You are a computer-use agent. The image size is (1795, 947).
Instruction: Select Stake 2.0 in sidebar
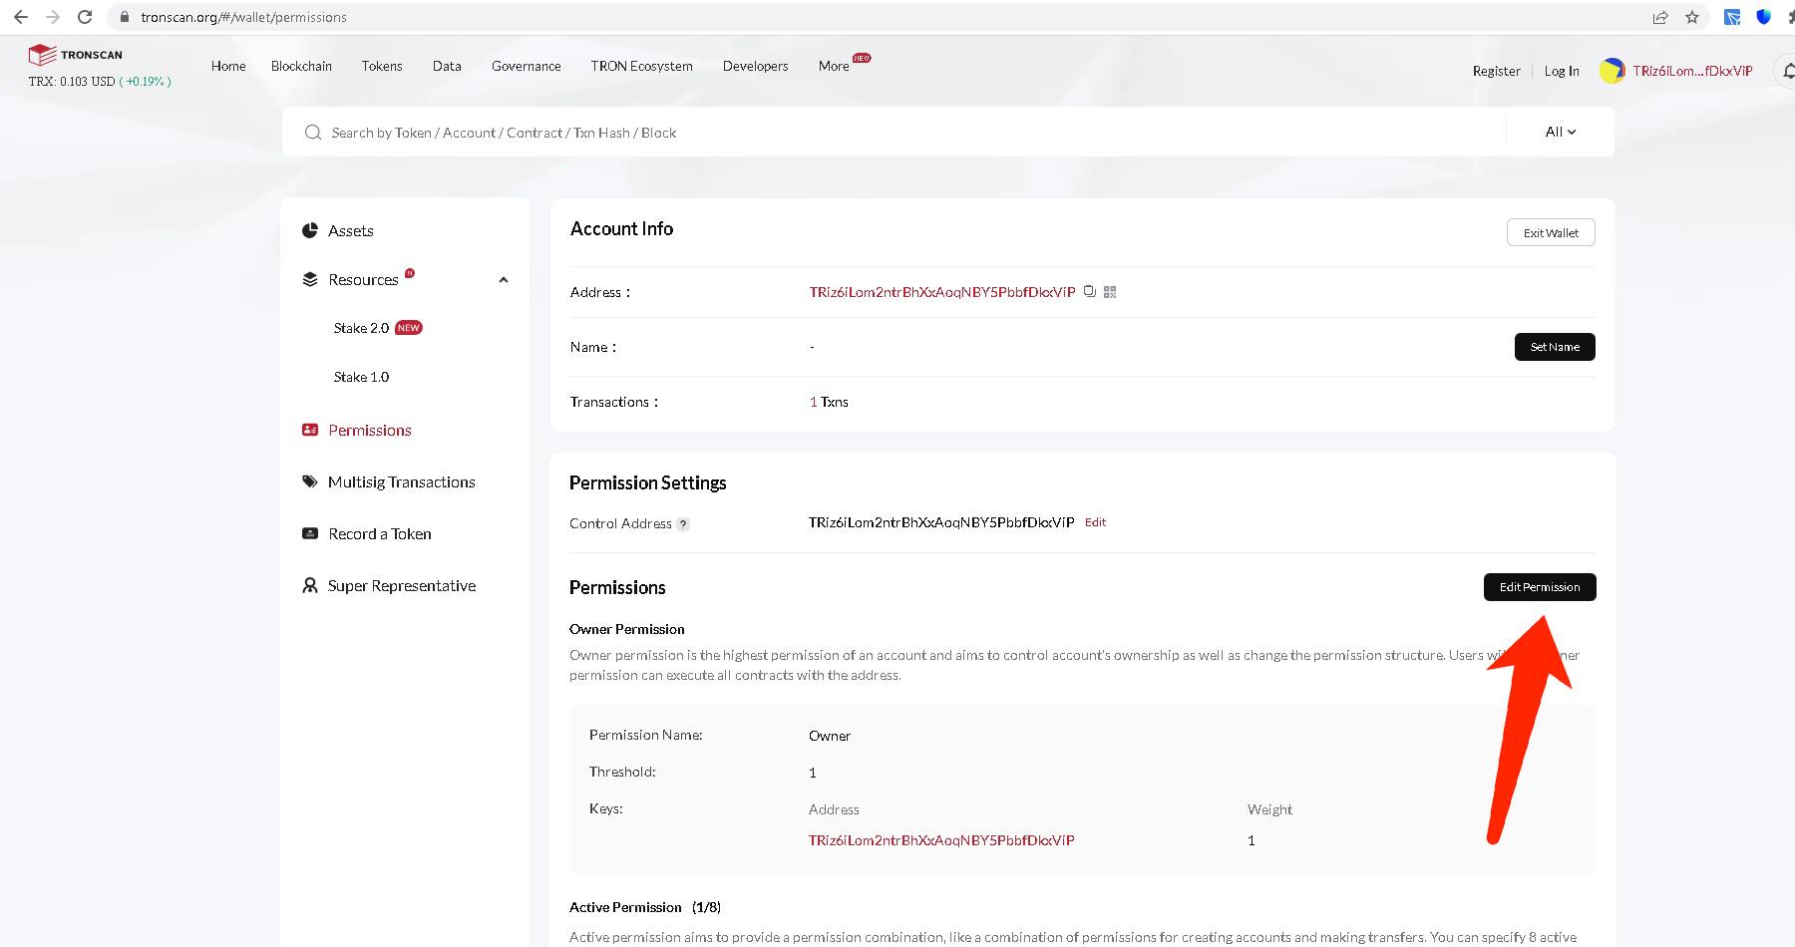[x=361, y=328]
